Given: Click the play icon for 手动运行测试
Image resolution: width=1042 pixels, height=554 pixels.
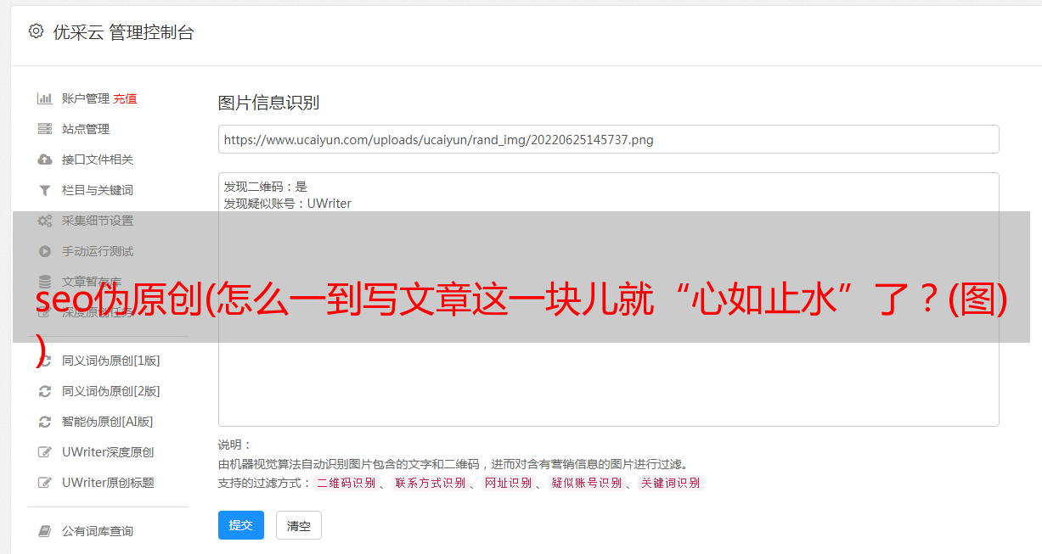Looking at the screenshot, I should (45, 251).
